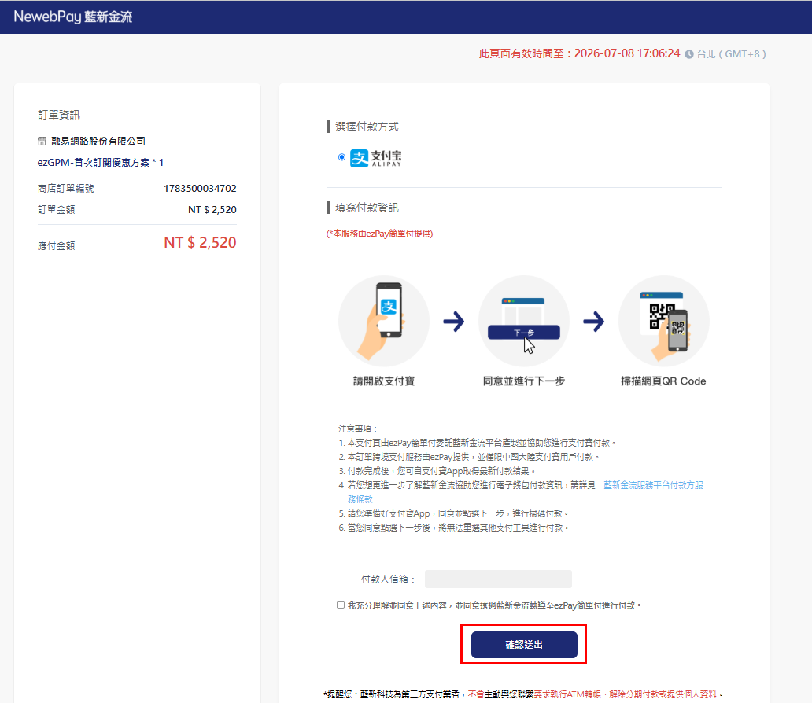Open 藍新金流服務平台付款方服務條款 link
The width and height of the screenshot is (812, 703).
(x=654, y=485)
